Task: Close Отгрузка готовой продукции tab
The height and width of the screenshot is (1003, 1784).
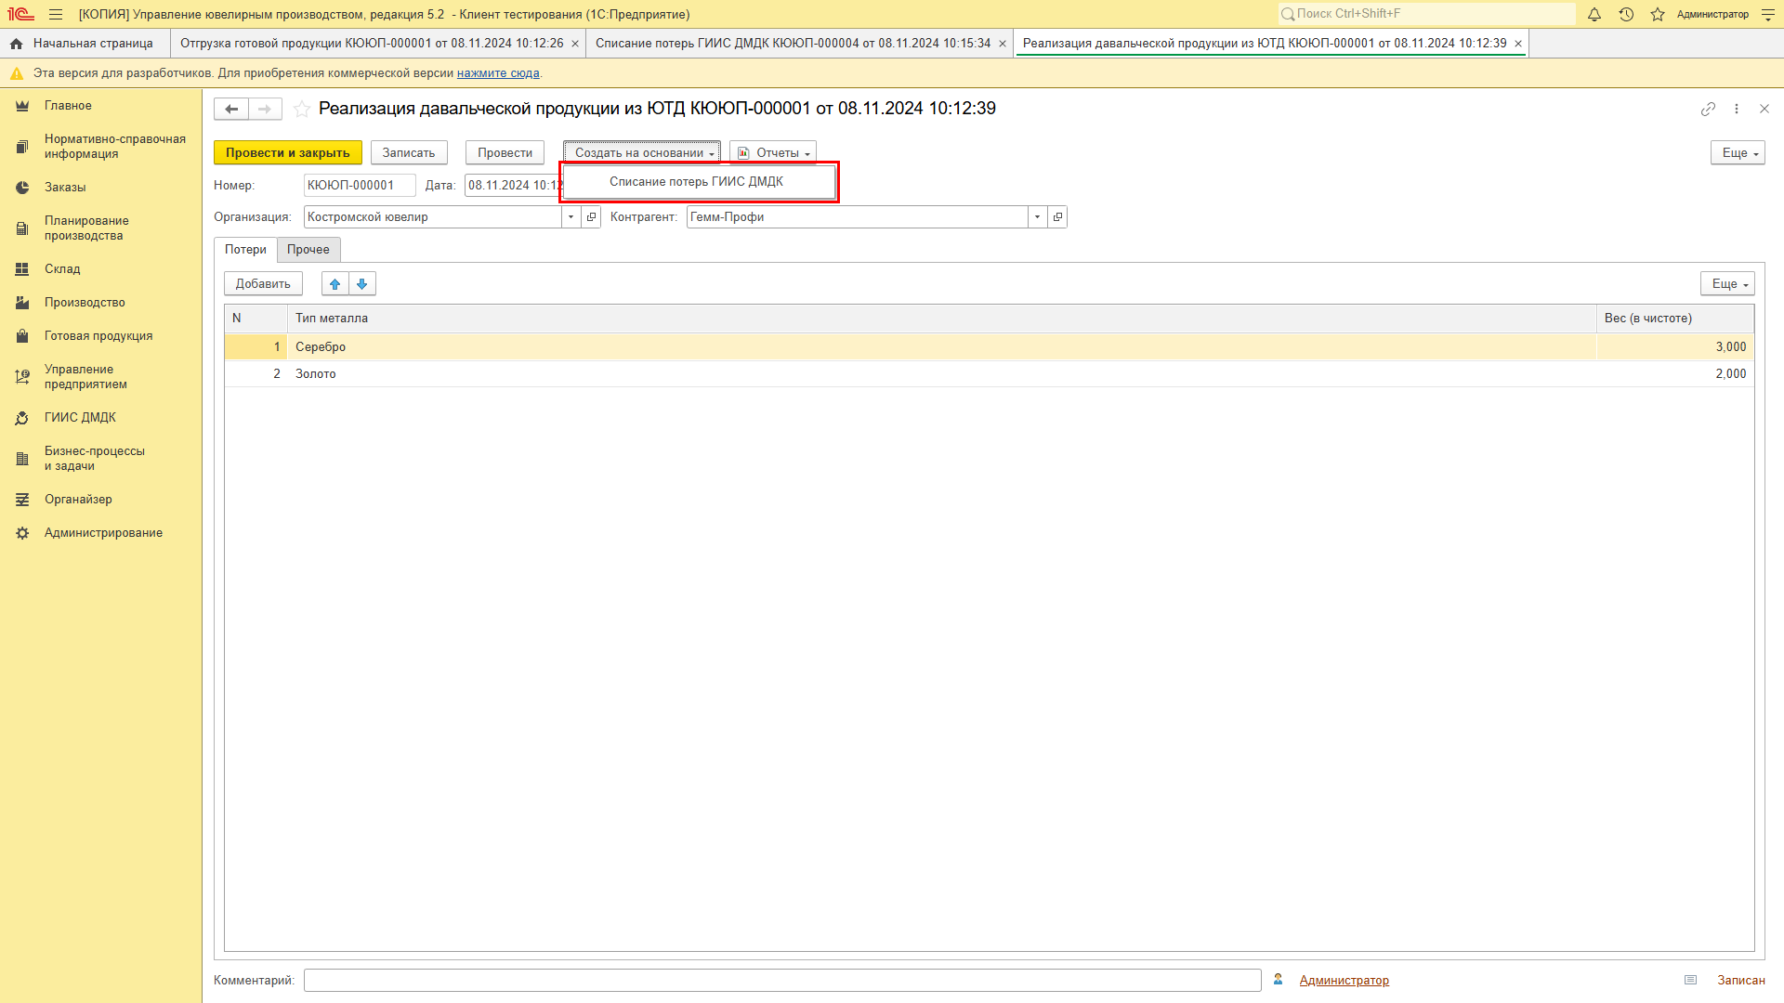Action: (x=575, y=44)
